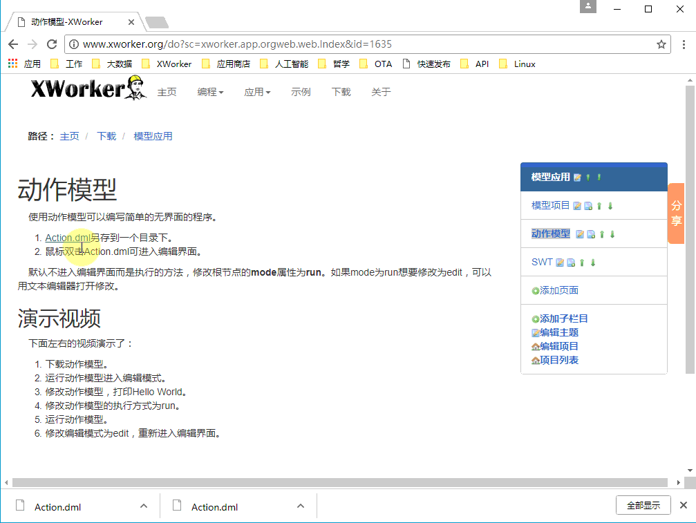This screenshot has height=523, width=696.
Task: Close the 动作模型-XWorker tab
Action: [131, 22]
